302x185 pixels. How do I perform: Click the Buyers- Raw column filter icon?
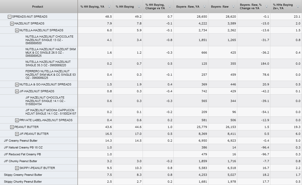coord(233,7)
